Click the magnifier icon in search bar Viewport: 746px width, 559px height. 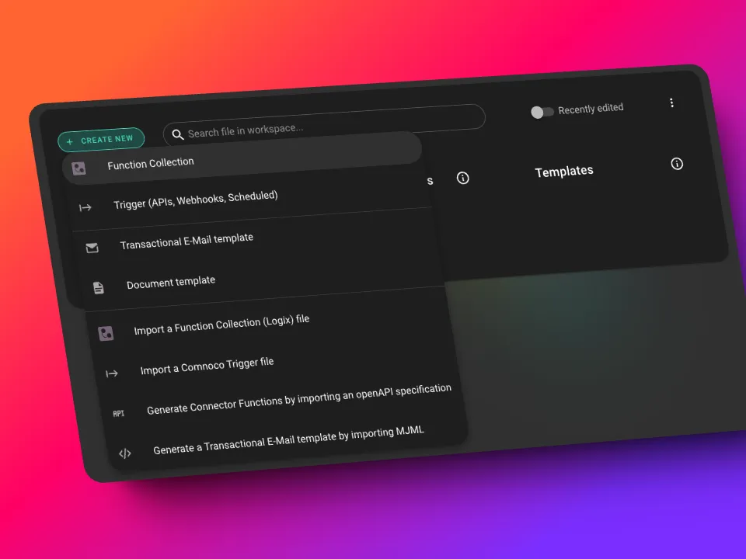click(x=177, y=134)
